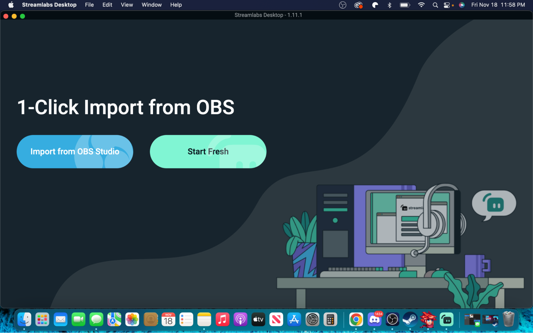
Task: Open the Window menu
Action: click(x=151, y=5)
